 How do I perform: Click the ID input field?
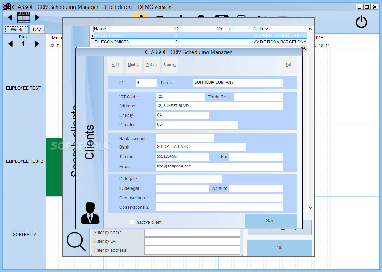(147, 83)
